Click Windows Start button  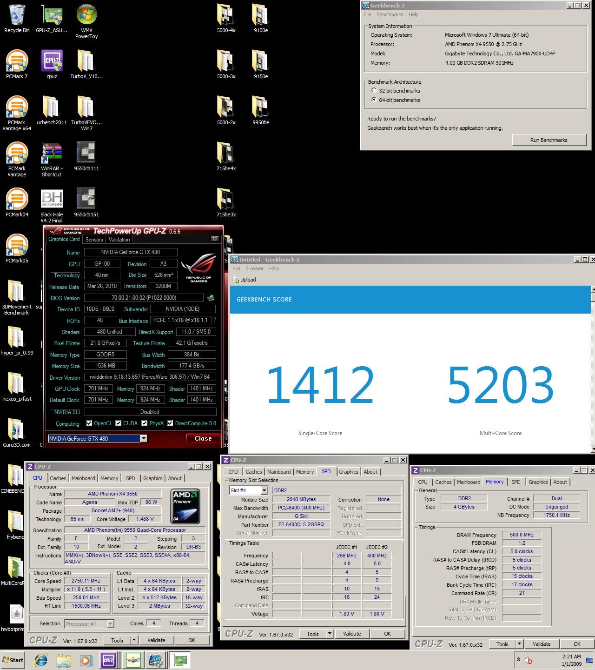coord(13,660)
